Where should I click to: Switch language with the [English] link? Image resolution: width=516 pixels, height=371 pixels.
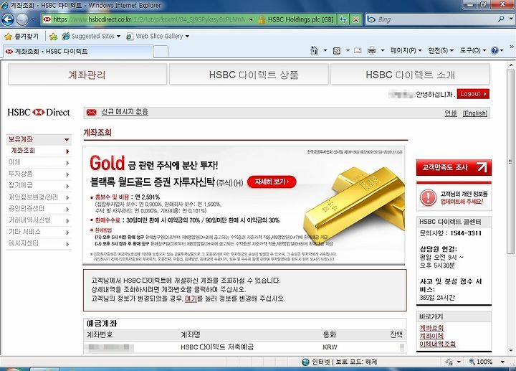tap(475, 113)
